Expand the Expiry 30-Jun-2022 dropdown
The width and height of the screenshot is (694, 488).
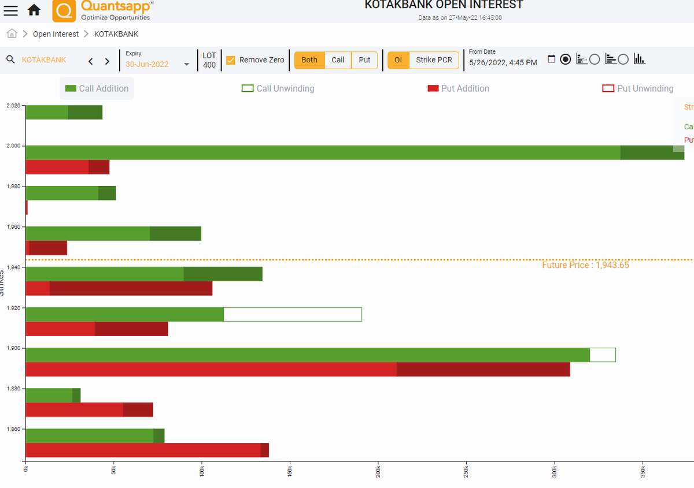tap(158, 64)
